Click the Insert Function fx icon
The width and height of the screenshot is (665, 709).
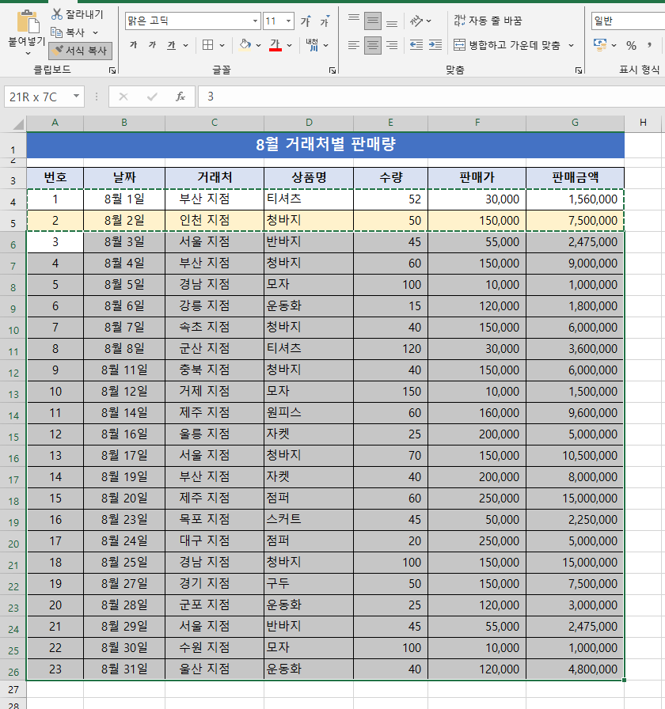[x=180, y=97]
